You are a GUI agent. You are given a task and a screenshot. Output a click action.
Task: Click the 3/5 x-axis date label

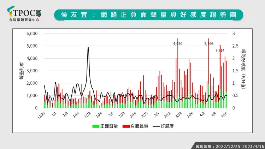(156, 114)
